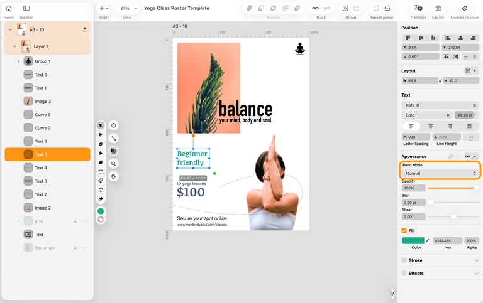Align objects to top edge
483x303 pixels.
tap(408, 38)
